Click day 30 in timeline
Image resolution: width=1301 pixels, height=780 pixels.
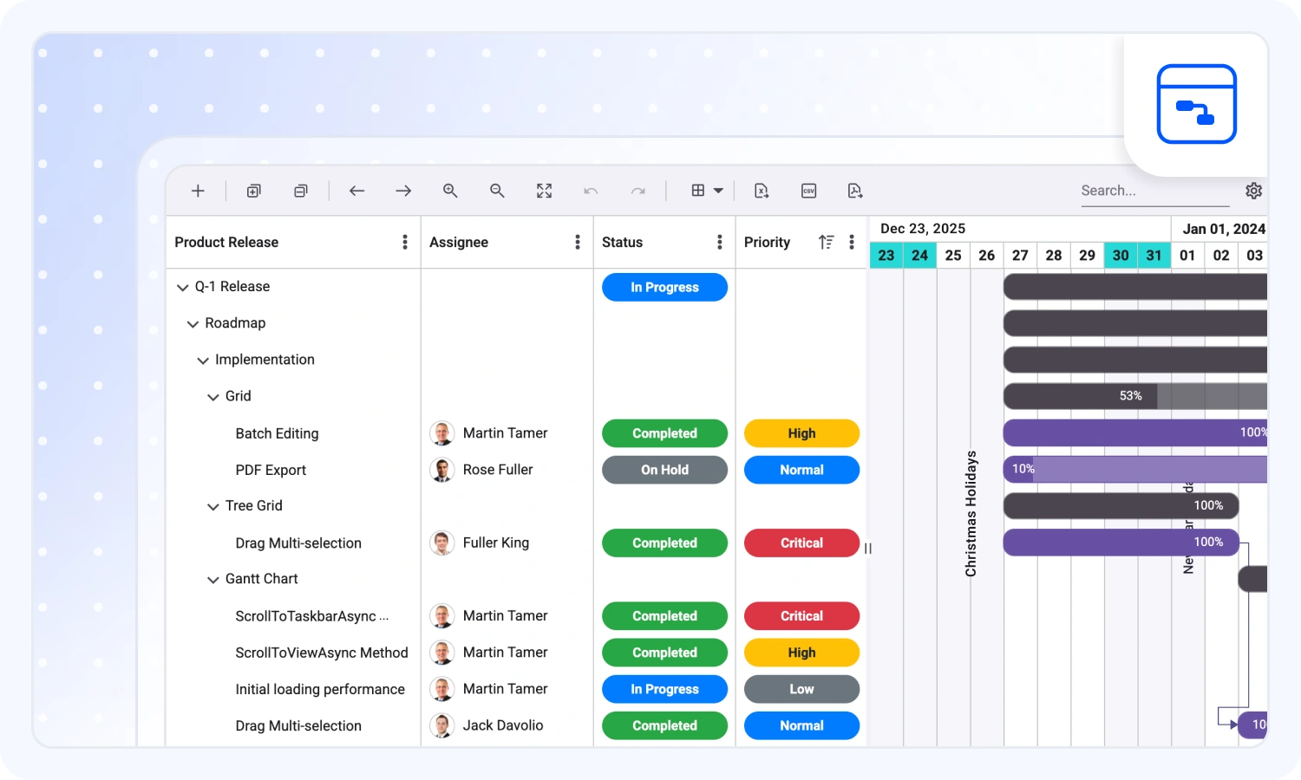pos(1121,256)
